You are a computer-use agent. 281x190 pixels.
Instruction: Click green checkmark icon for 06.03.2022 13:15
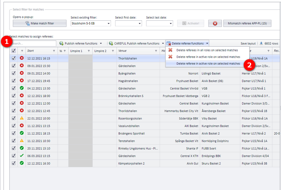click(22, 155)
